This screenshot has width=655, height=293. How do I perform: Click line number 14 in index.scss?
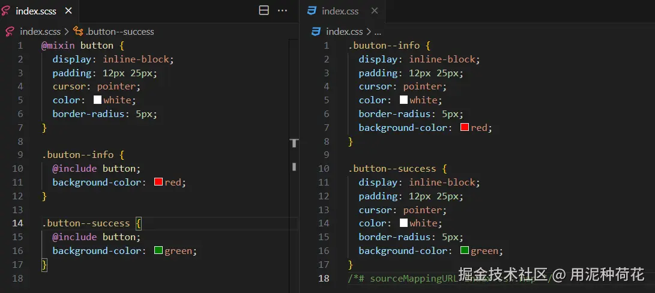coord(17,223)
